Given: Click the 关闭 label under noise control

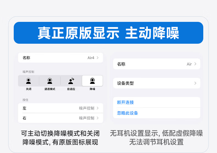Looking at the screenshot, I should pyautogui.click(x=29, y=89).
